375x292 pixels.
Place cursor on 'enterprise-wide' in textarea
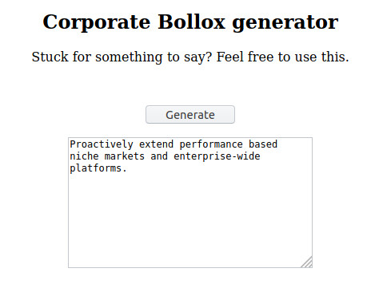217,156
